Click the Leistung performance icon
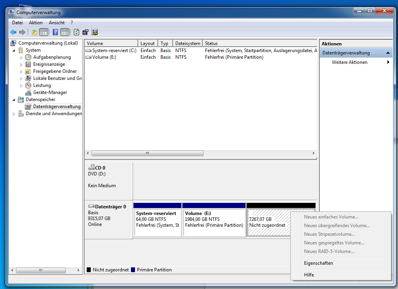The width and height of the screenshot is (398, 289). pos(28,85)
